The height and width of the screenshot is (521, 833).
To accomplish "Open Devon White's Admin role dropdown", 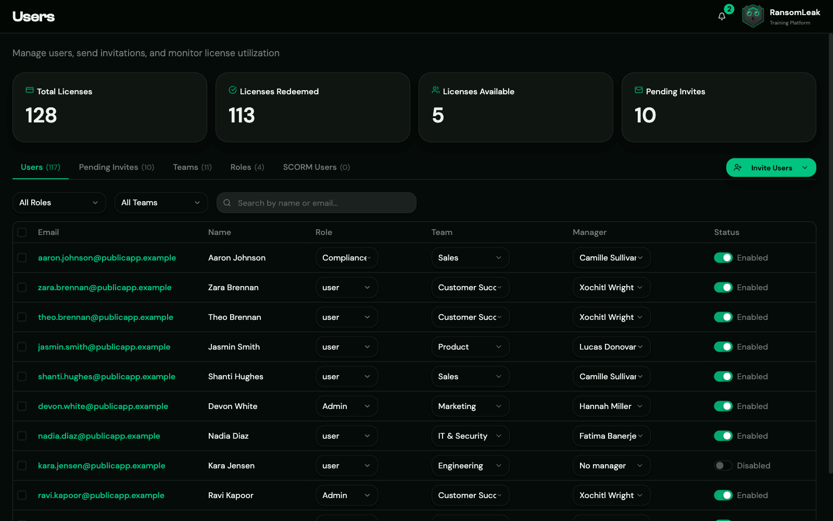I will click(x=347, y=406).
